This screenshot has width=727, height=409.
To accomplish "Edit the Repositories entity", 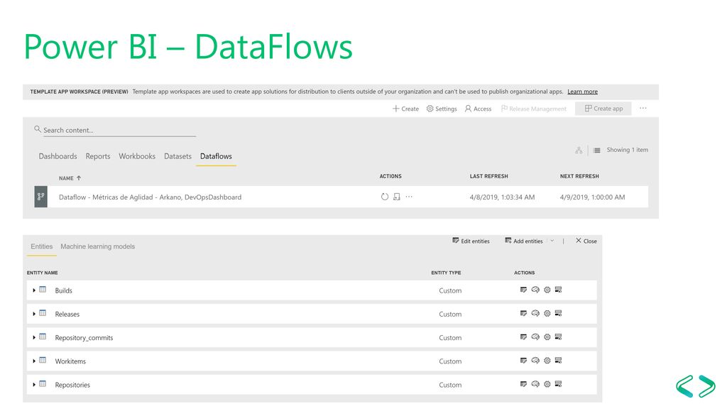I will 523,384.
